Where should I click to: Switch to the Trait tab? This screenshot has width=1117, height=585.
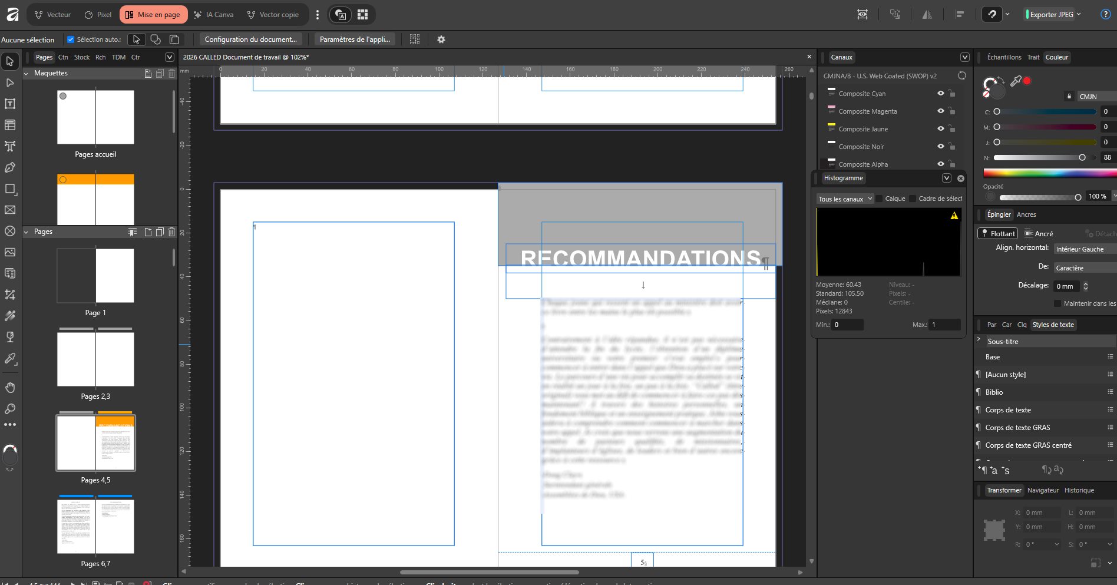(1033, 57)
